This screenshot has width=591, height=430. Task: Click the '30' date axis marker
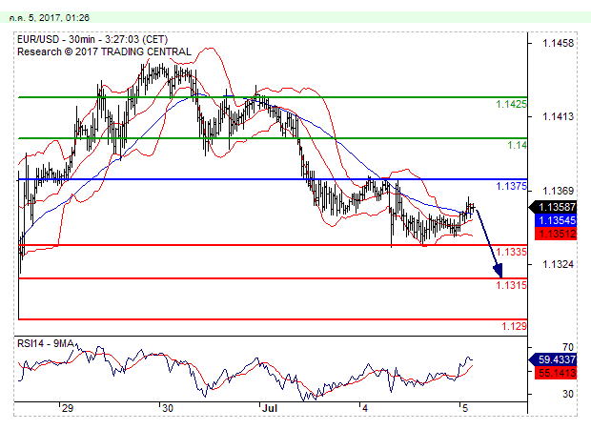click(168, 408)
